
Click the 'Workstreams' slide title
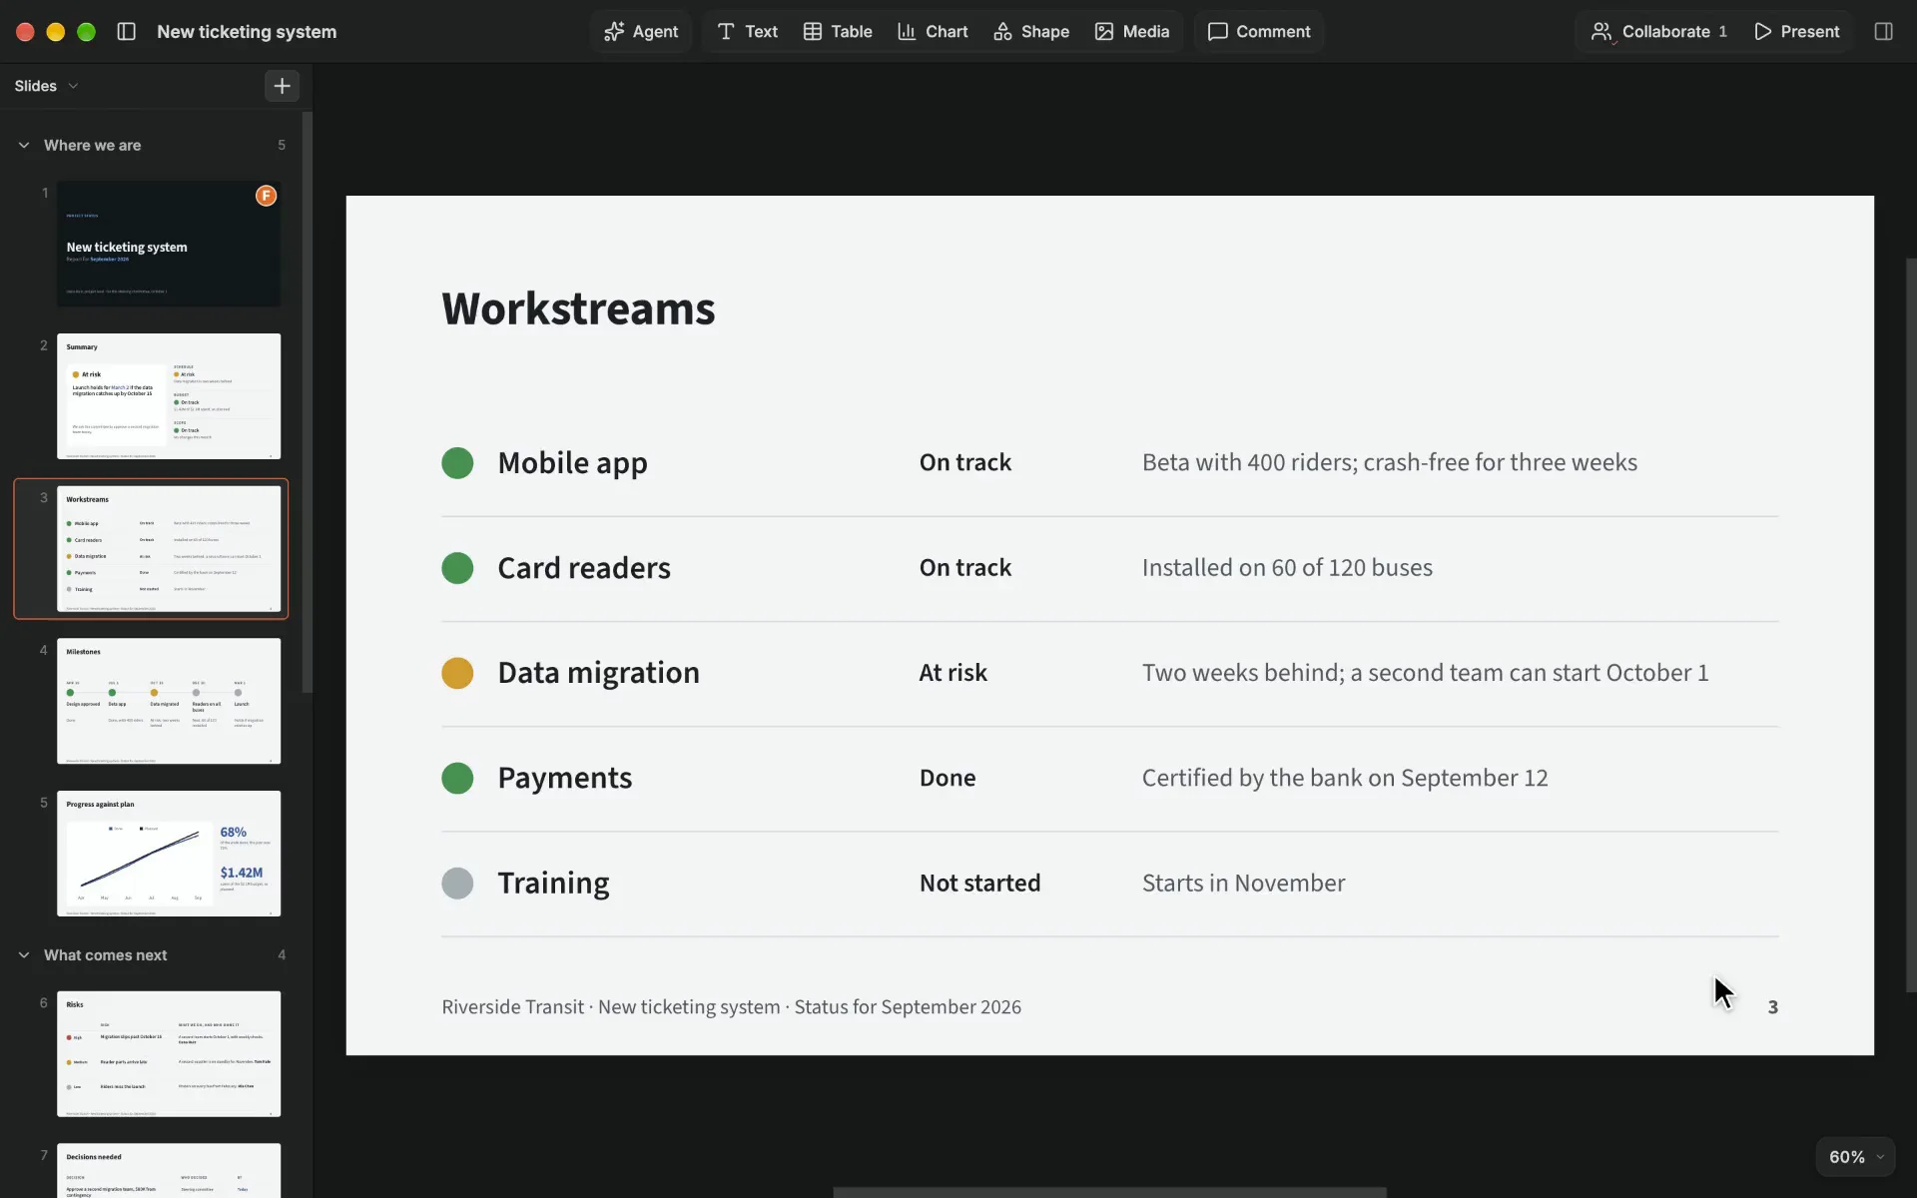point(578,308)
